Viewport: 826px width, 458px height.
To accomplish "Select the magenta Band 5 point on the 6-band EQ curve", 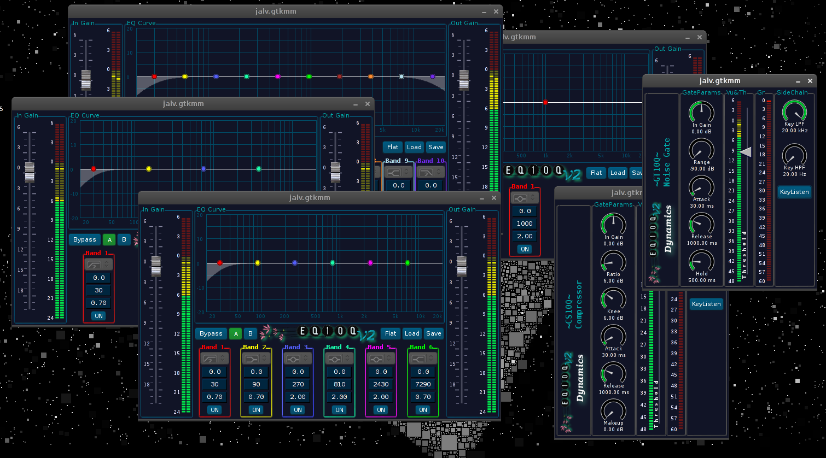I will tap(370, 263).
